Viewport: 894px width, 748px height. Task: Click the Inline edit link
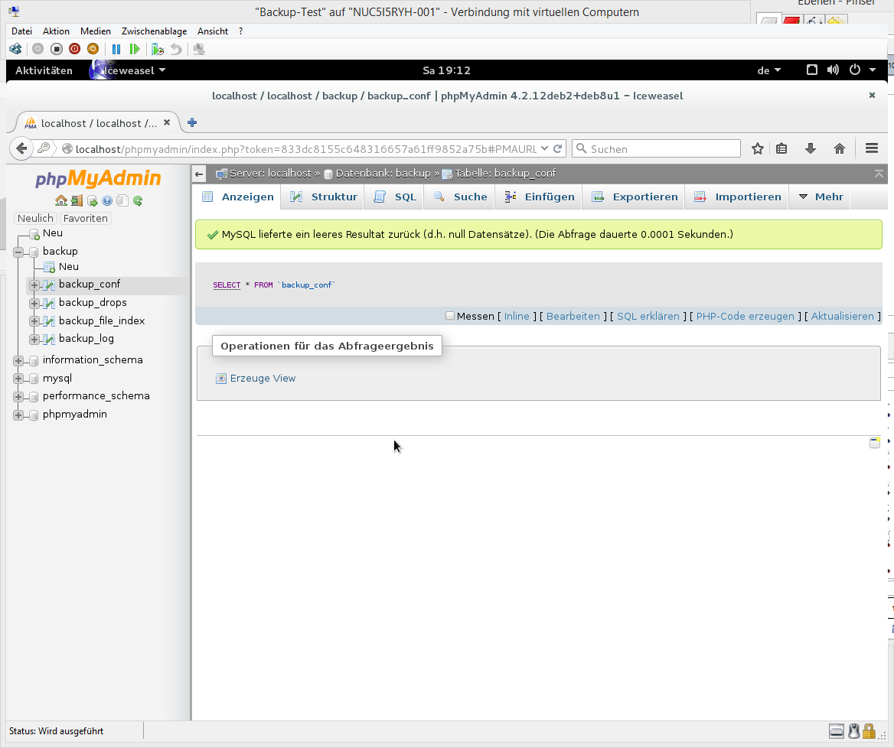tap(517, 316)
